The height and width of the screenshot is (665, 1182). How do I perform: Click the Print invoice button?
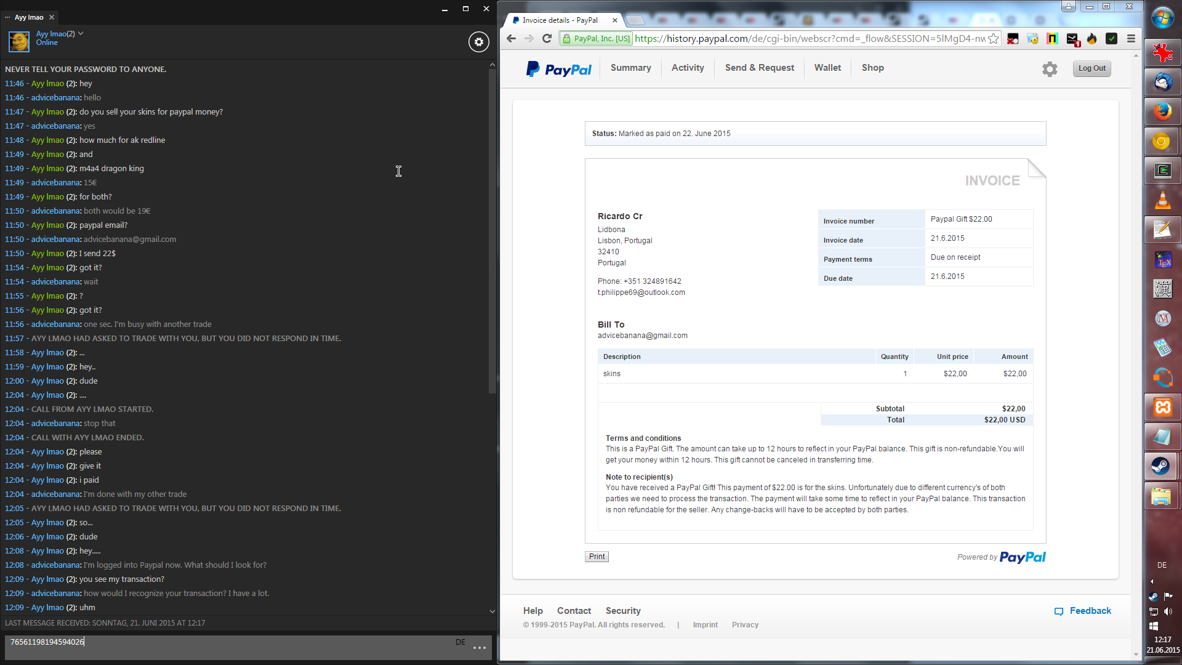point(597,557)
